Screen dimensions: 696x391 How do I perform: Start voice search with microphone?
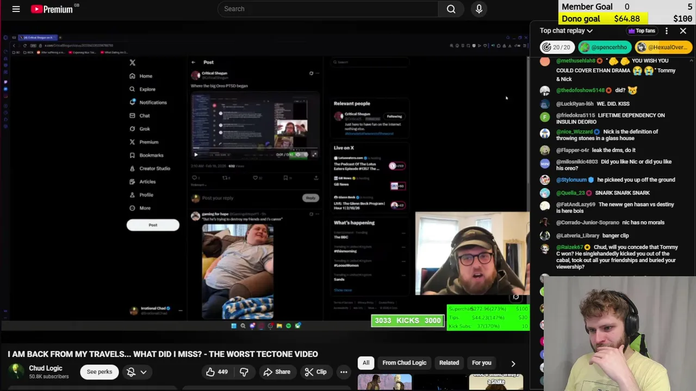coord(479,9)
